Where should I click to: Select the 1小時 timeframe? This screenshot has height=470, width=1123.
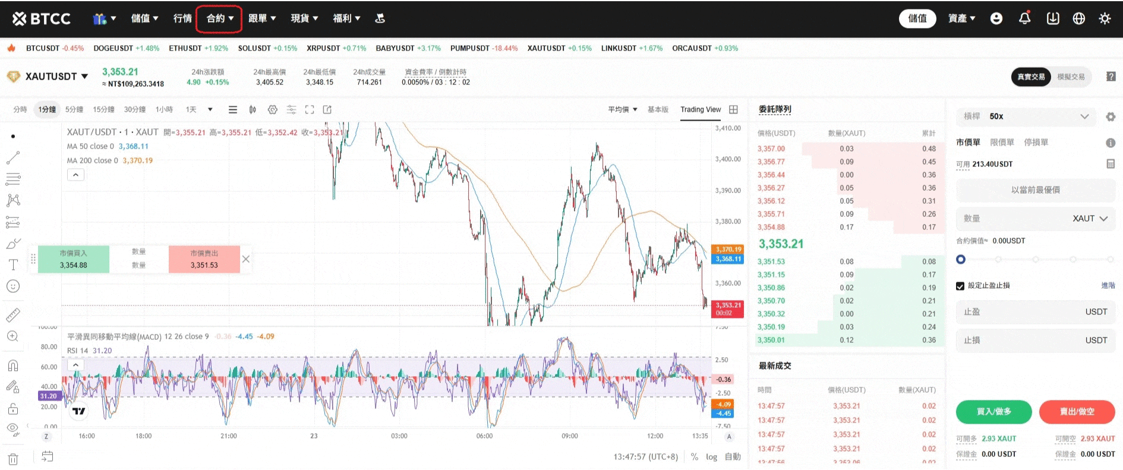(164, 109)
